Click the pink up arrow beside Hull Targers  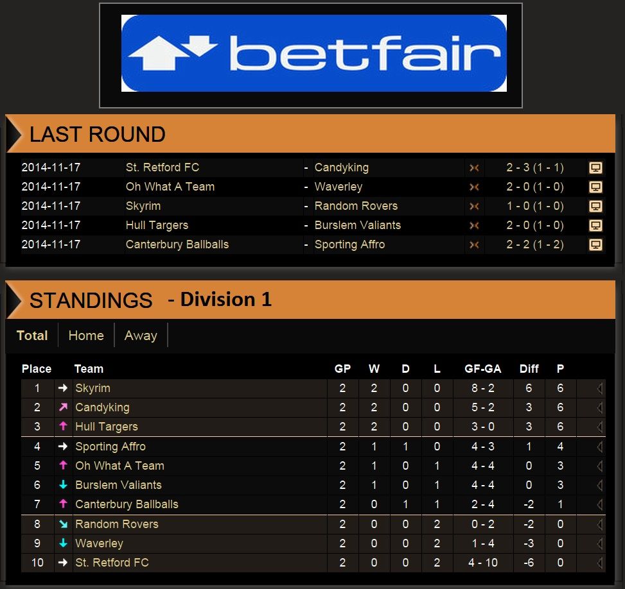63,427
